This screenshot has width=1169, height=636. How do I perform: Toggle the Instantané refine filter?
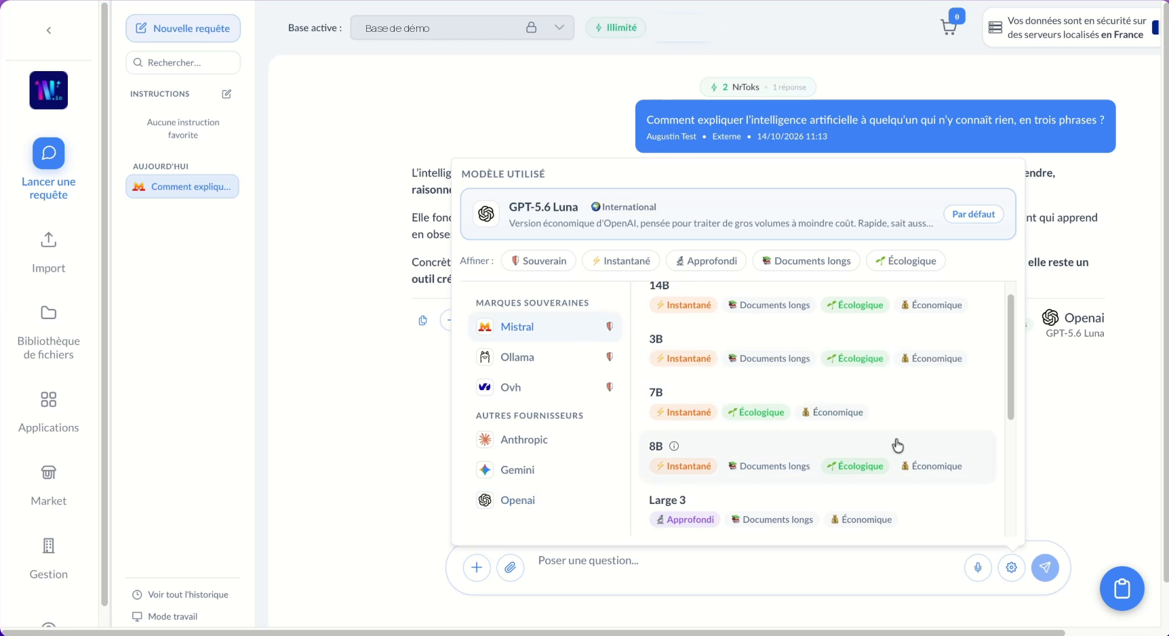point(621,261)
